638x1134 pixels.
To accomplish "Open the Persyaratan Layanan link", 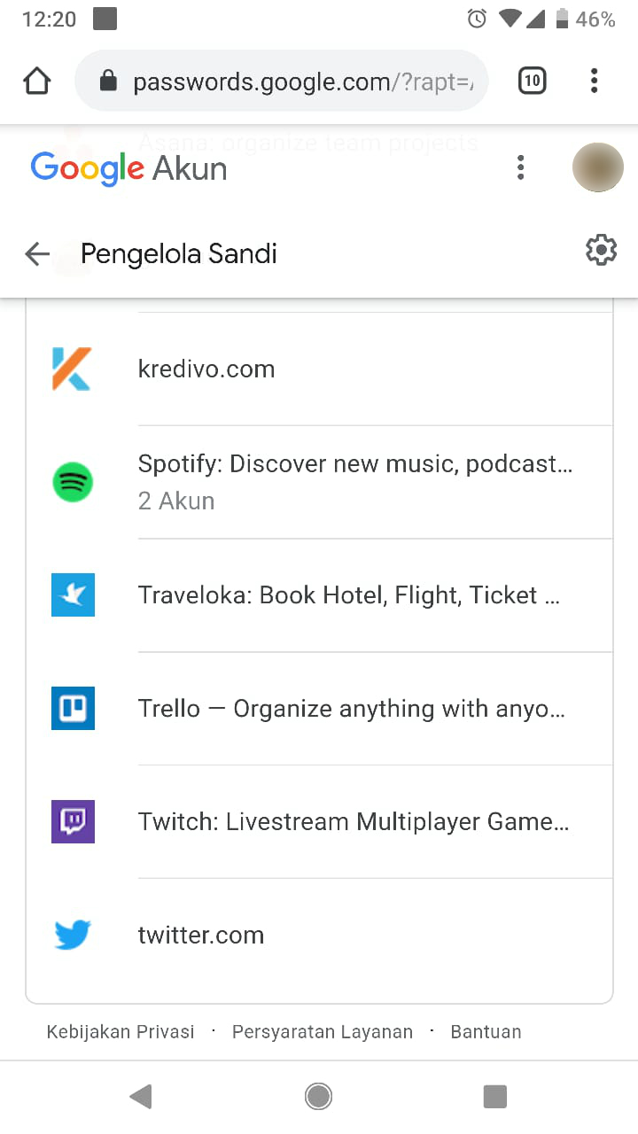I will (x=323, y=1032).
